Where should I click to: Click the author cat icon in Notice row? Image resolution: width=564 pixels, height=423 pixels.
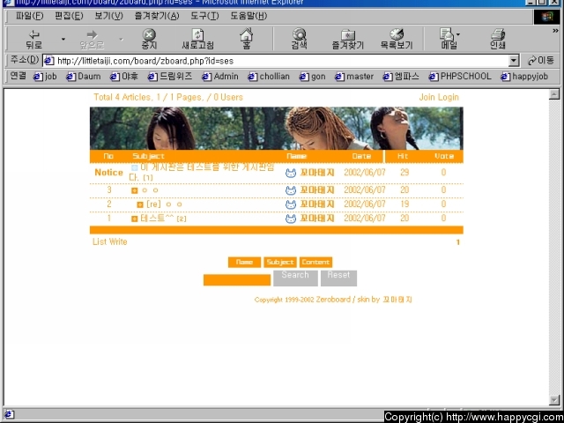tap(291, 173)
